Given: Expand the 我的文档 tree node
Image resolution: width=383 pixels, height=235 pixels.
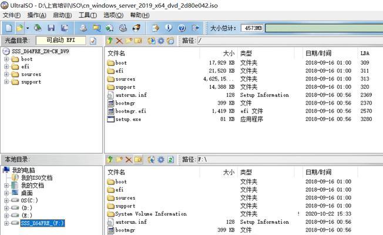Looking at the screenshot, I should pos(6,186).
